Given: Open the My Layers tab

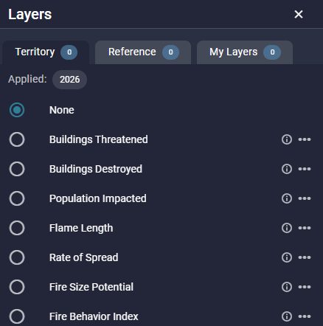Looking at the screenshot, I should 245,52.
